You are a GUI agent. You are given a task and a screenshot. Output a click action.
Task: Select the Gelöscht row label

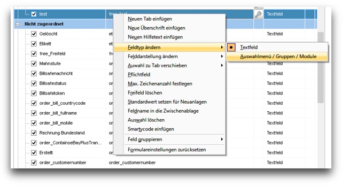click(x=48, y=34)
